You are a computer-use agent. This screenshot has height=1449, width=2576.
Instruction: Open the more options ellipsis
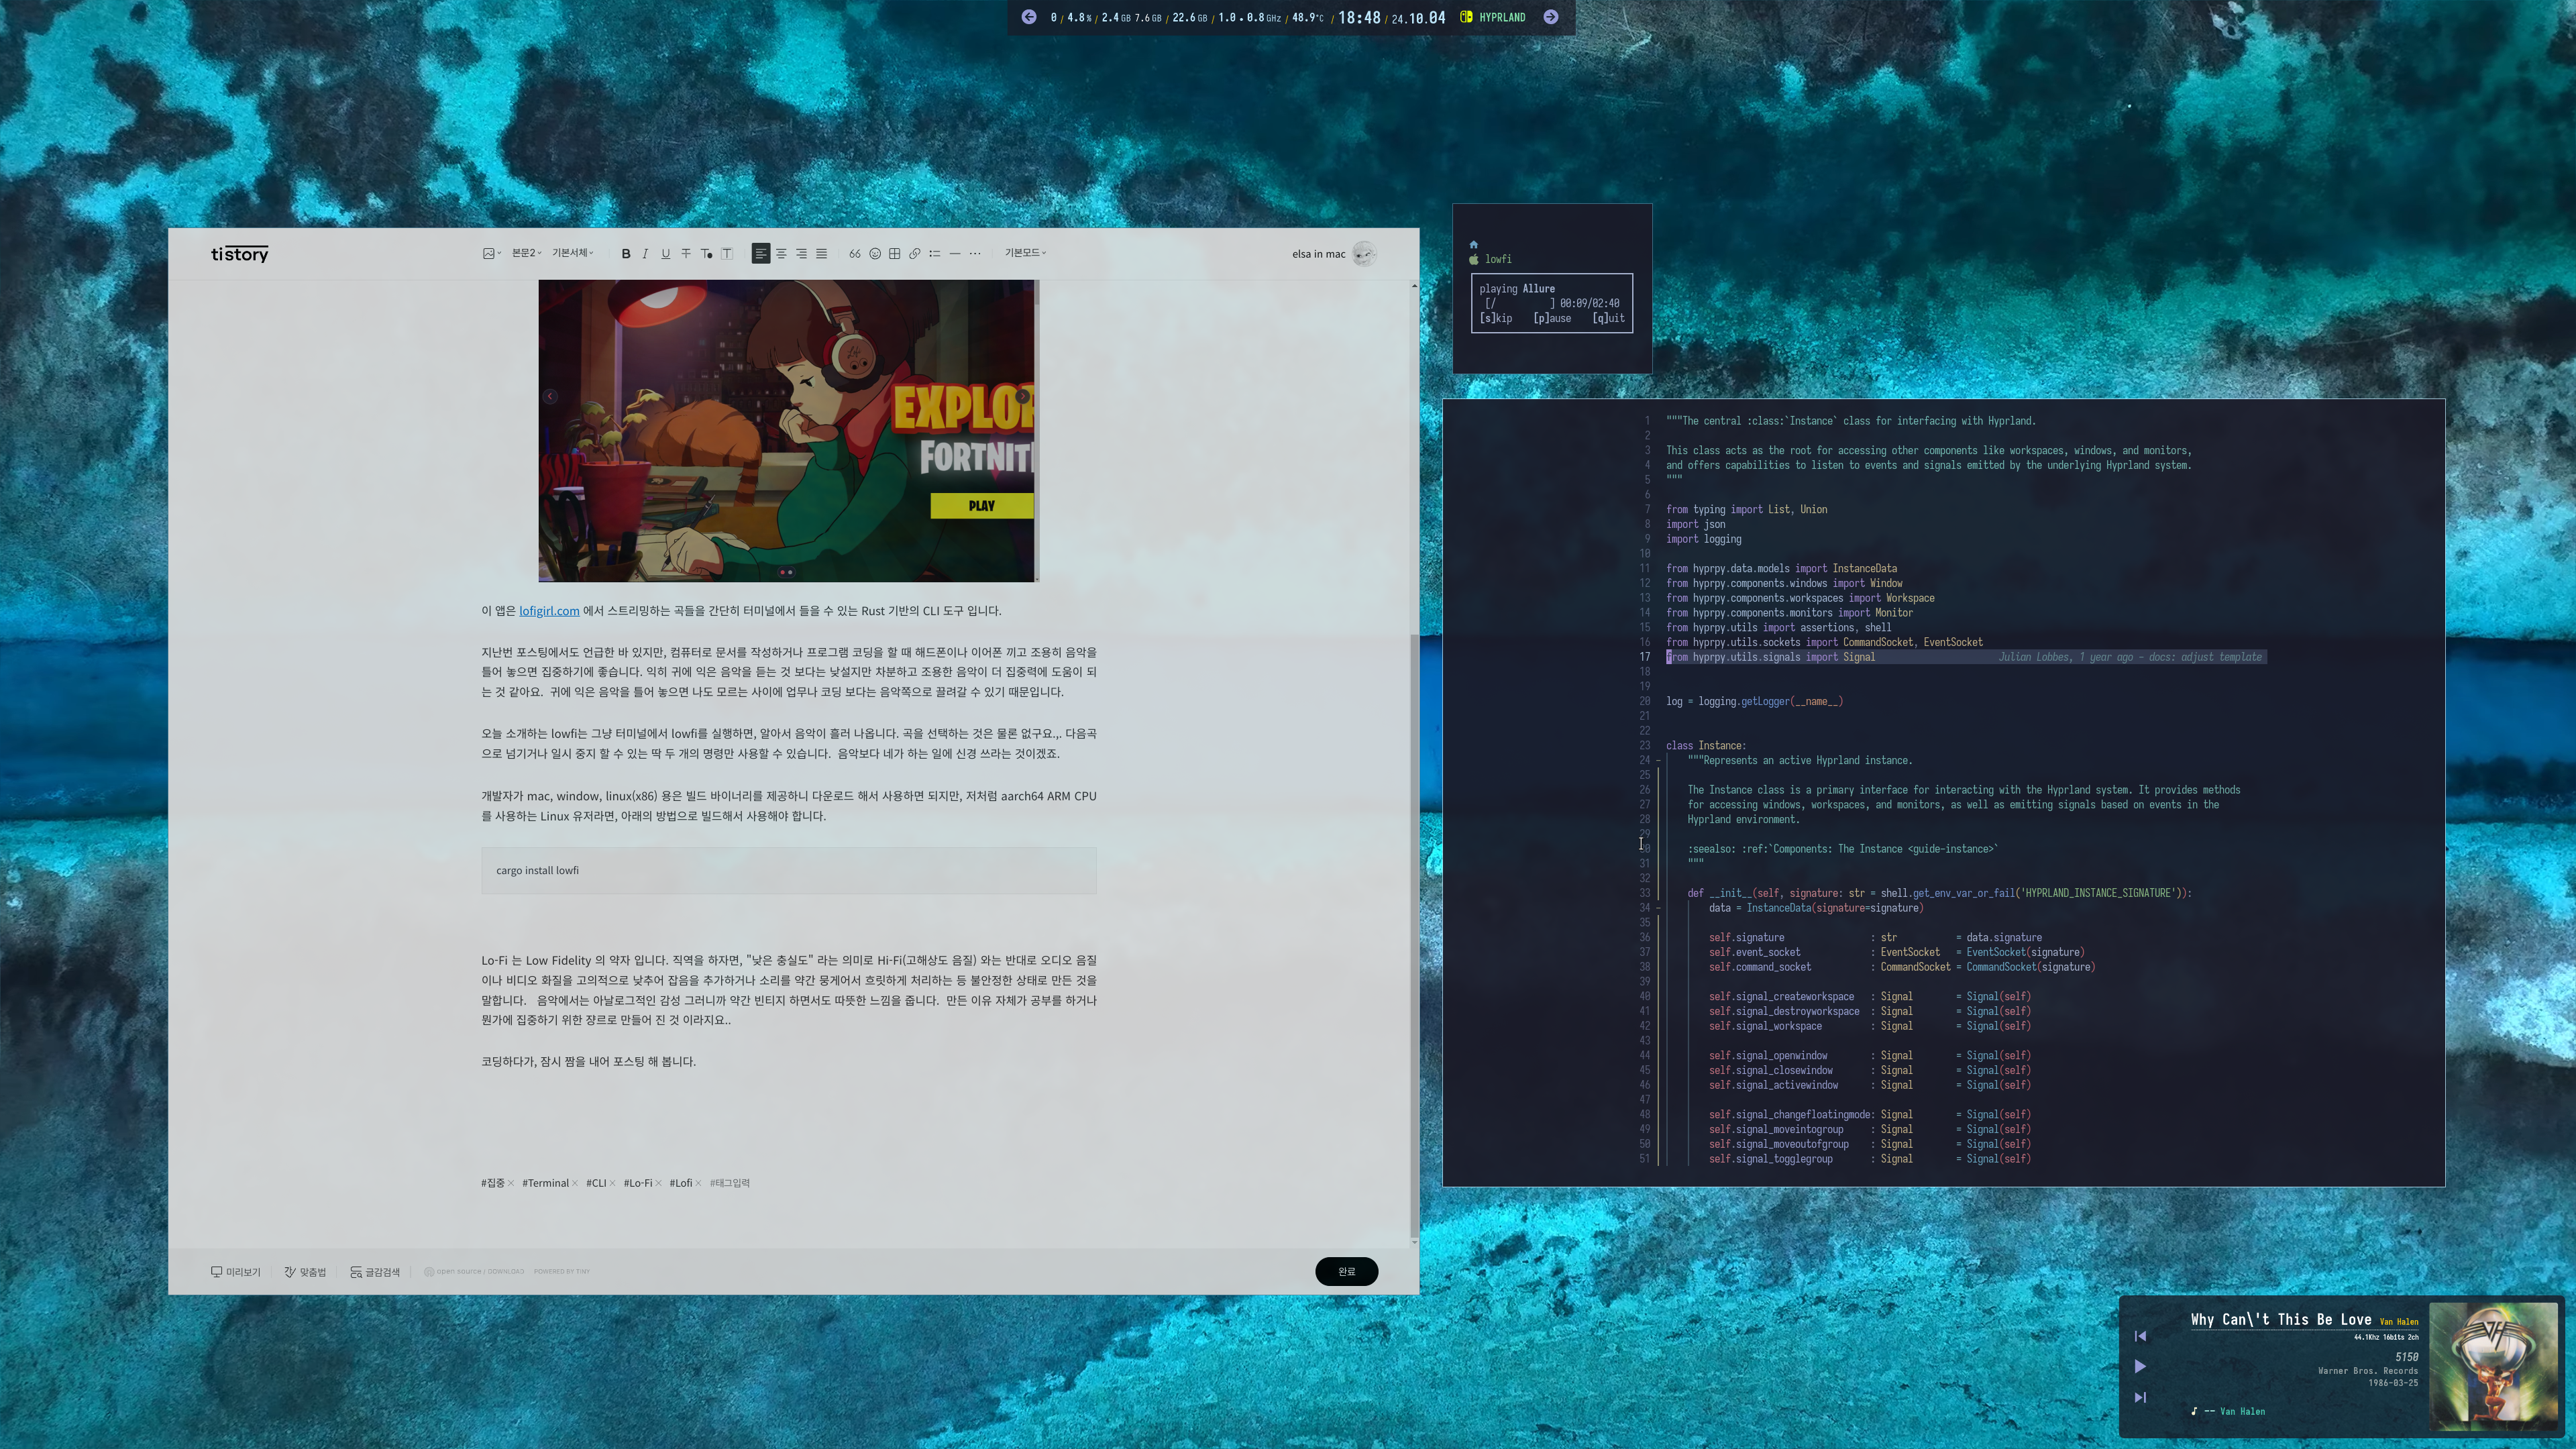coord(975,254)
